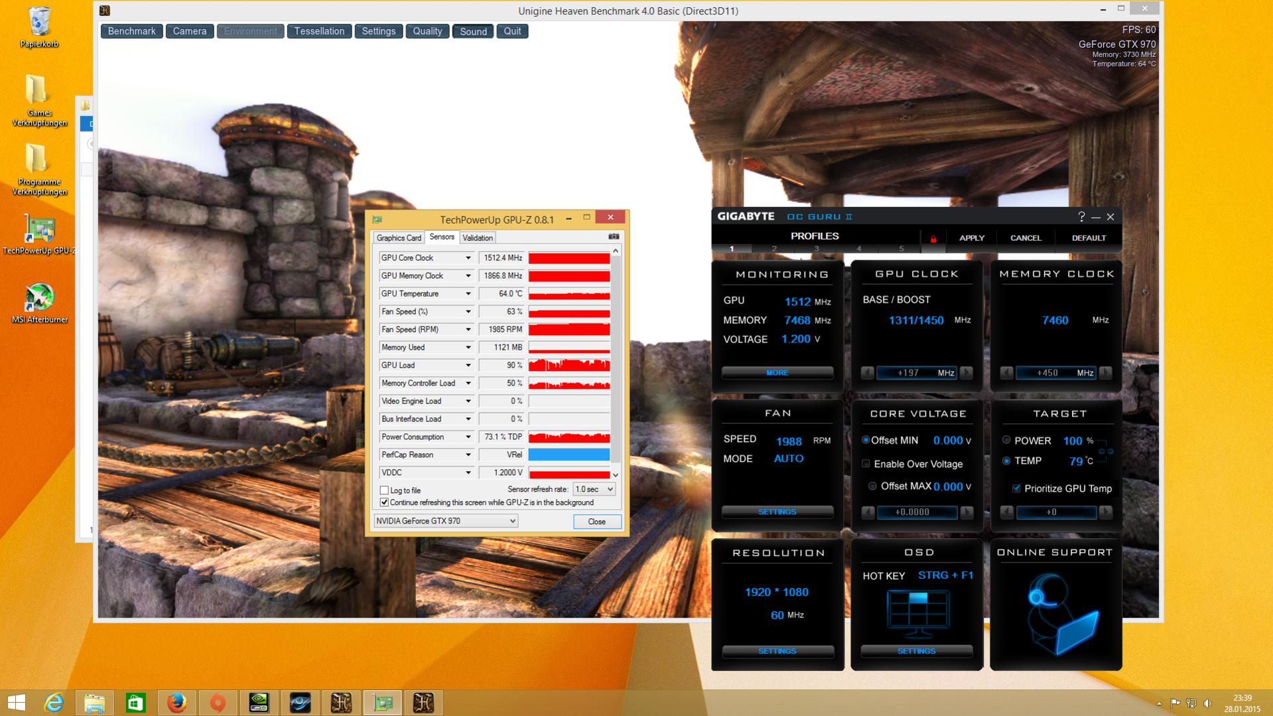Click MORE in the Monitoring panel
The width and height of the screenshot is (1273, 716).
click(x=777, y=373)
